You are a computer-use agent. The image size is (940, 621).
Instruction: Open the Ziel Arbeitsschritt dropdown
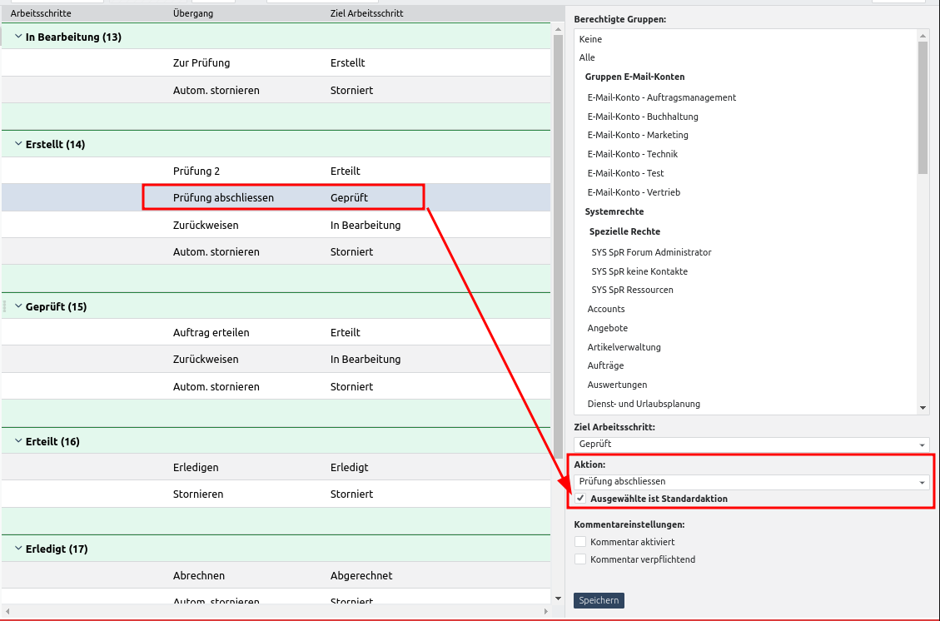[x=922, y=445]
